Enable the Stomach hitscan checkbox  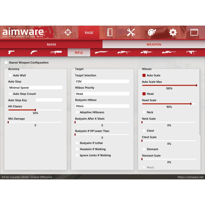pos(144,149)
